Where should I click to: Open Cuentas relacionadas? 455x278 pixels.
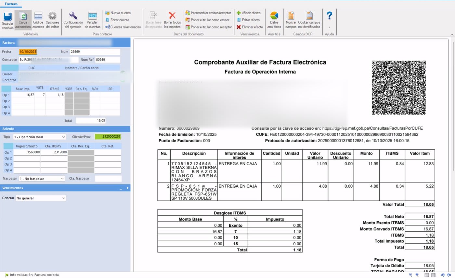(x=123, y=27)
